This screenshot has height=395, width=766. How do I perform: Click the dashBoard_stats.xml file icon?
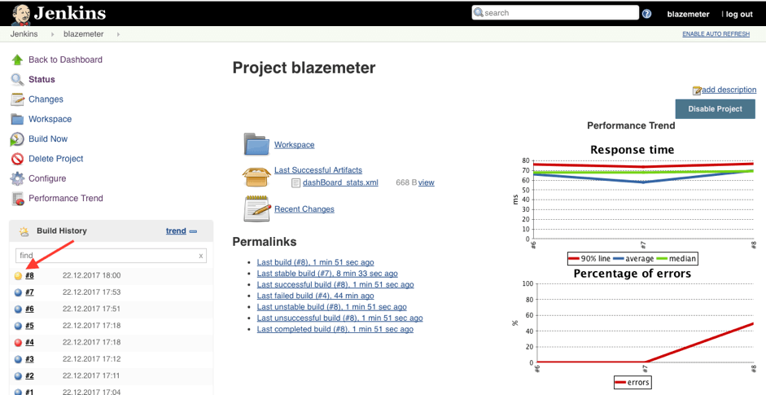(295, 182)
